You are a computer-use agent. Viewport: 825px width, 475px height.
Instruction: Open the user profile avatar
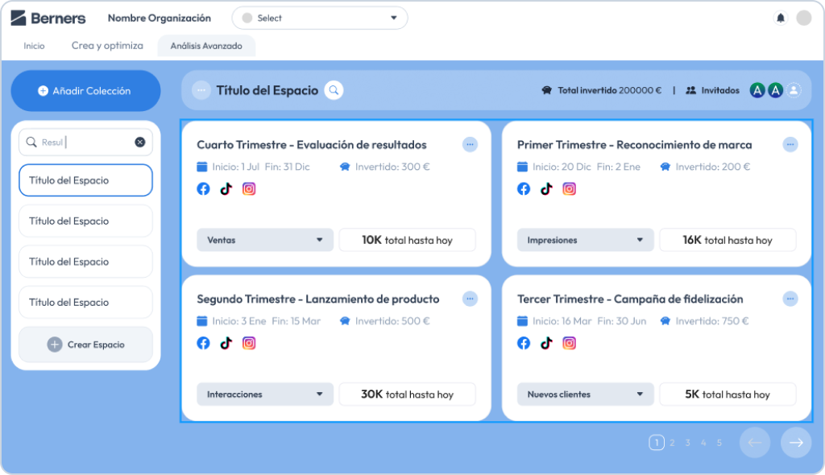pos(803,18)
